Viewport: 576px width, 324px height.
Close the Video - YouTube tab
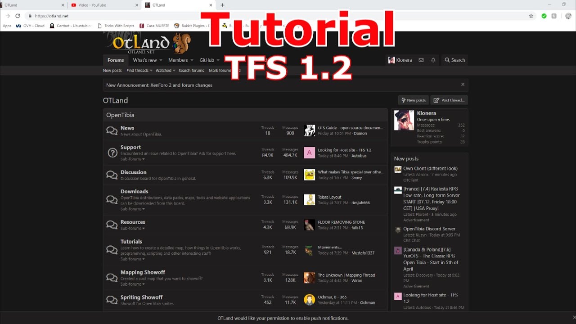coord(137,5)
